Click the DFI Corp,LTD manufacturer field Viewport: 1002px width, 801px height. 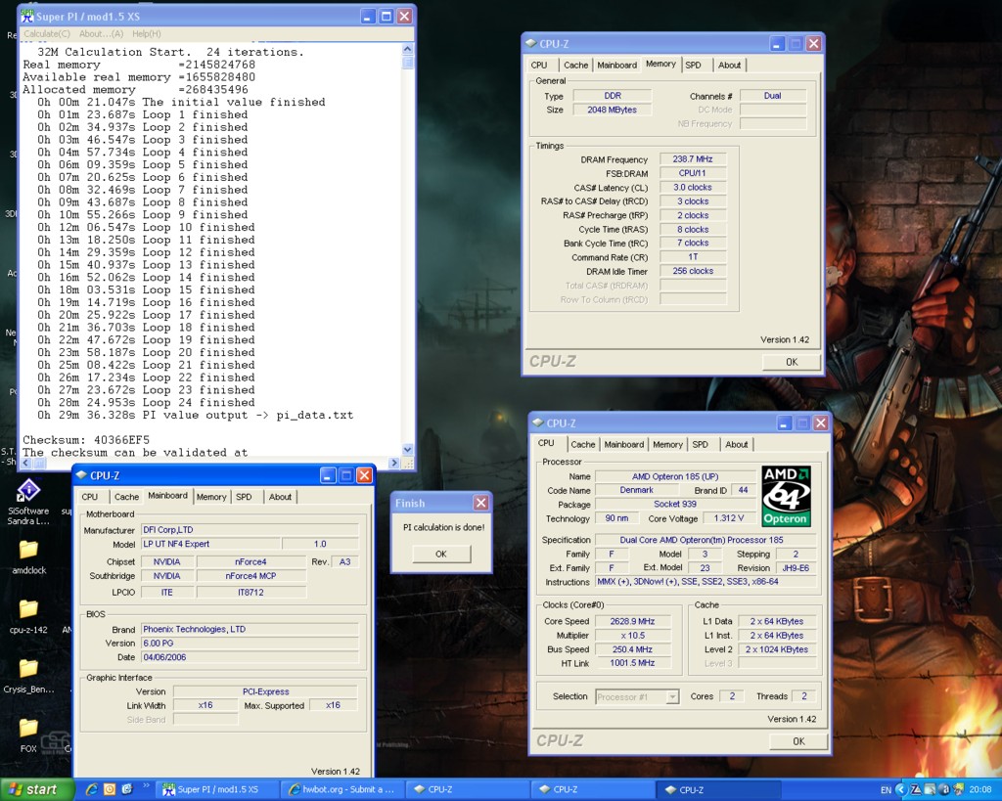250,530
